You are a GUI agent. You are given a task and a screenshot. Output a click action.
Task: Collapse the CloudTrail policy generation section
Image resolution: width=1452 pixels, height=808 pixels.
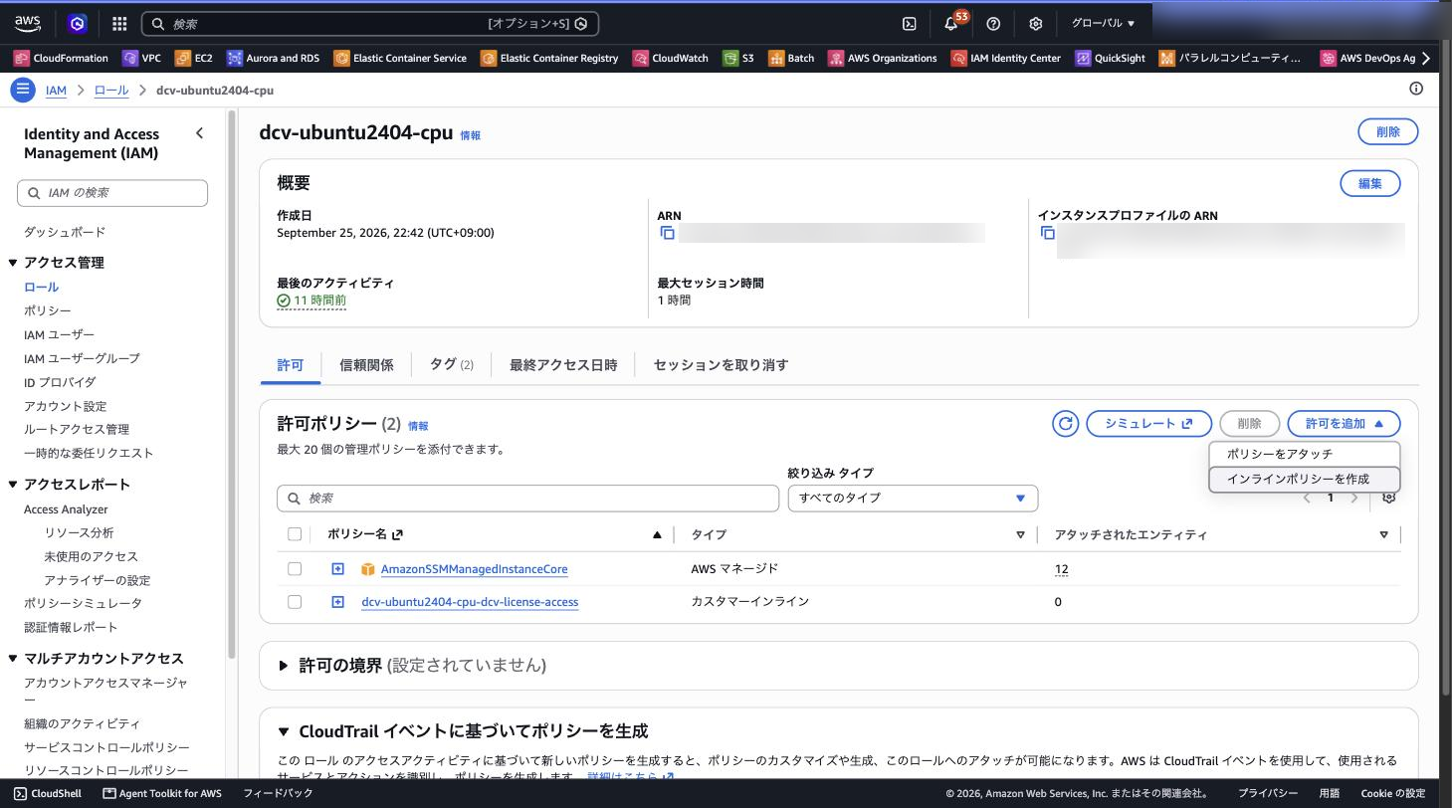click(284, 731)
